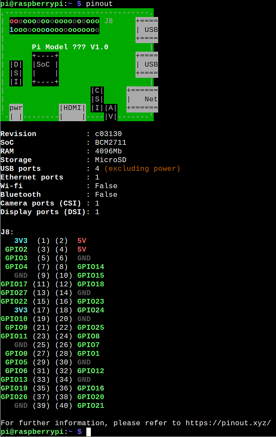Click GPIO11 at pin 23
Image resolution: width=276 pixels, height=437 pixels.
click(x=14, y=336)
